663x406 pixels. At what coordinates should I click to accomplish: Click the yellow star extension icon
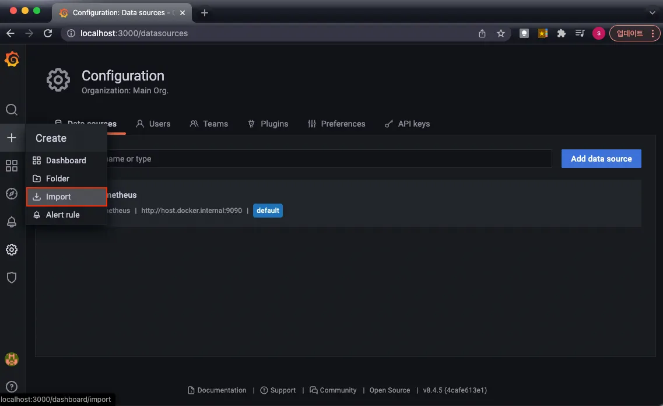click(x=542, y=33)
